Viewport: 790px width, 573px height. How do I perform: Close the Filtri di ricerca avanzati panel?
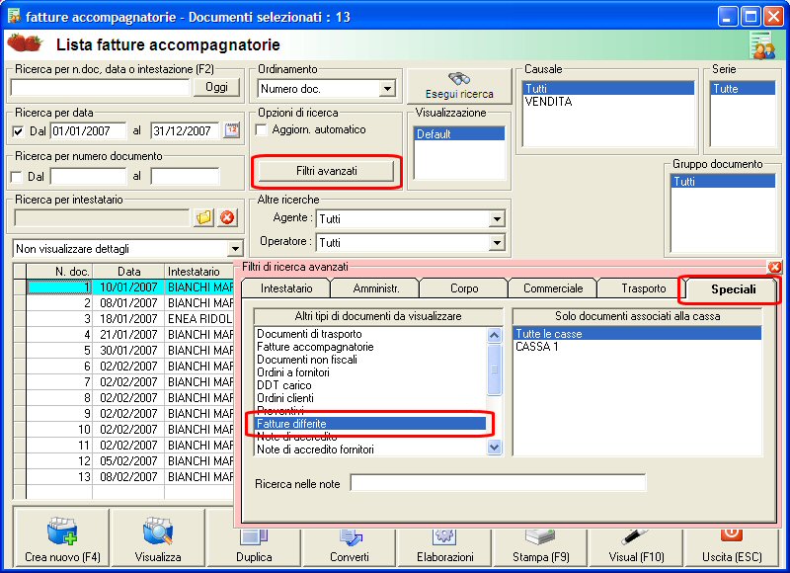[774, 267]
